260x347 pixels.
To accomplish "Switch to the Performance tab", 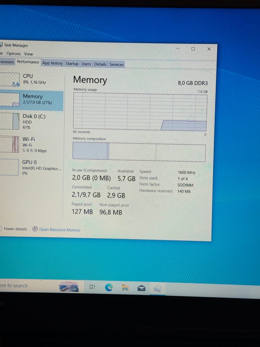I will [28, 62].
